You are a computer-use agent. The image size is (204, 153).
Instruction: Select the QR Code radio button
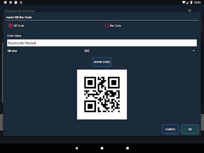coord(10,25)
